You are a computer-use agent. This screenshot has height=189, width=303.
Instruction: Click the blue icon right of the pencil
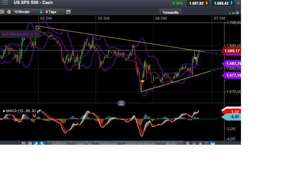click(42, 144)
